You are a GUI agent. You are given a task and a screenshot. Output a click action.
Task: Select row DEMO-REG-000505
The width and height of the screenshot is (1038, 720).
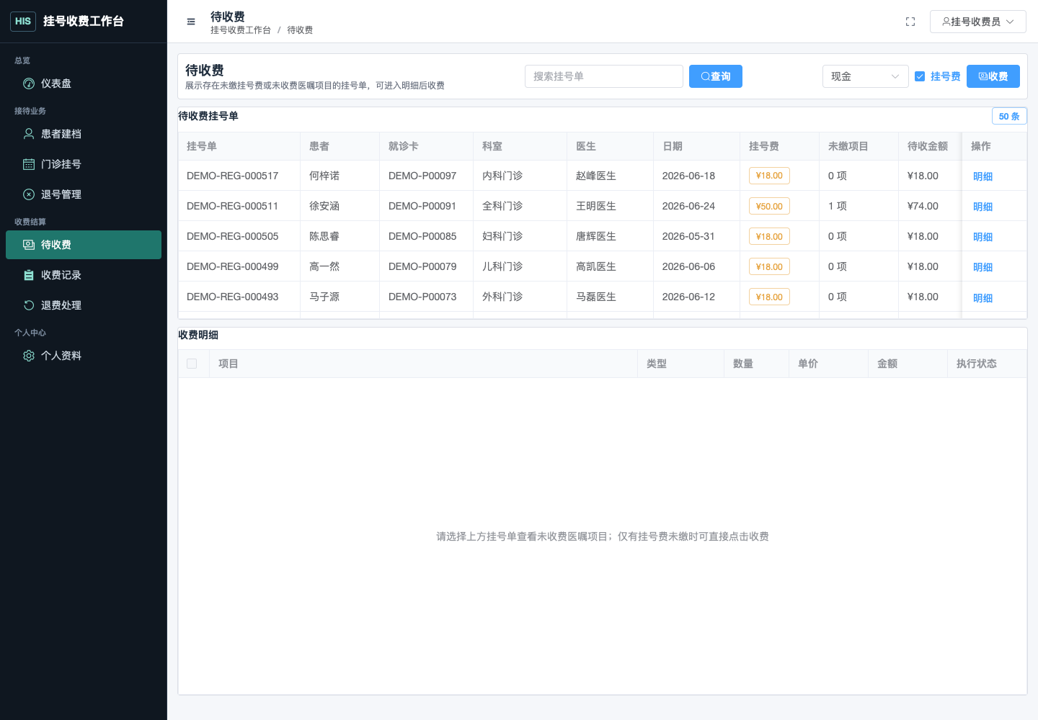[x=603, y=236]
